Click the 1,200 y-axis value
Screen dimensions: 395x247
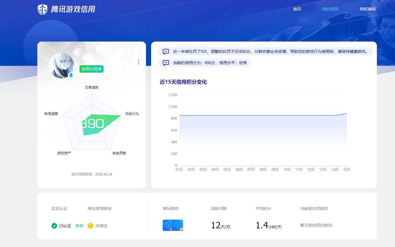pyautogui.click(x=173, y=95)
